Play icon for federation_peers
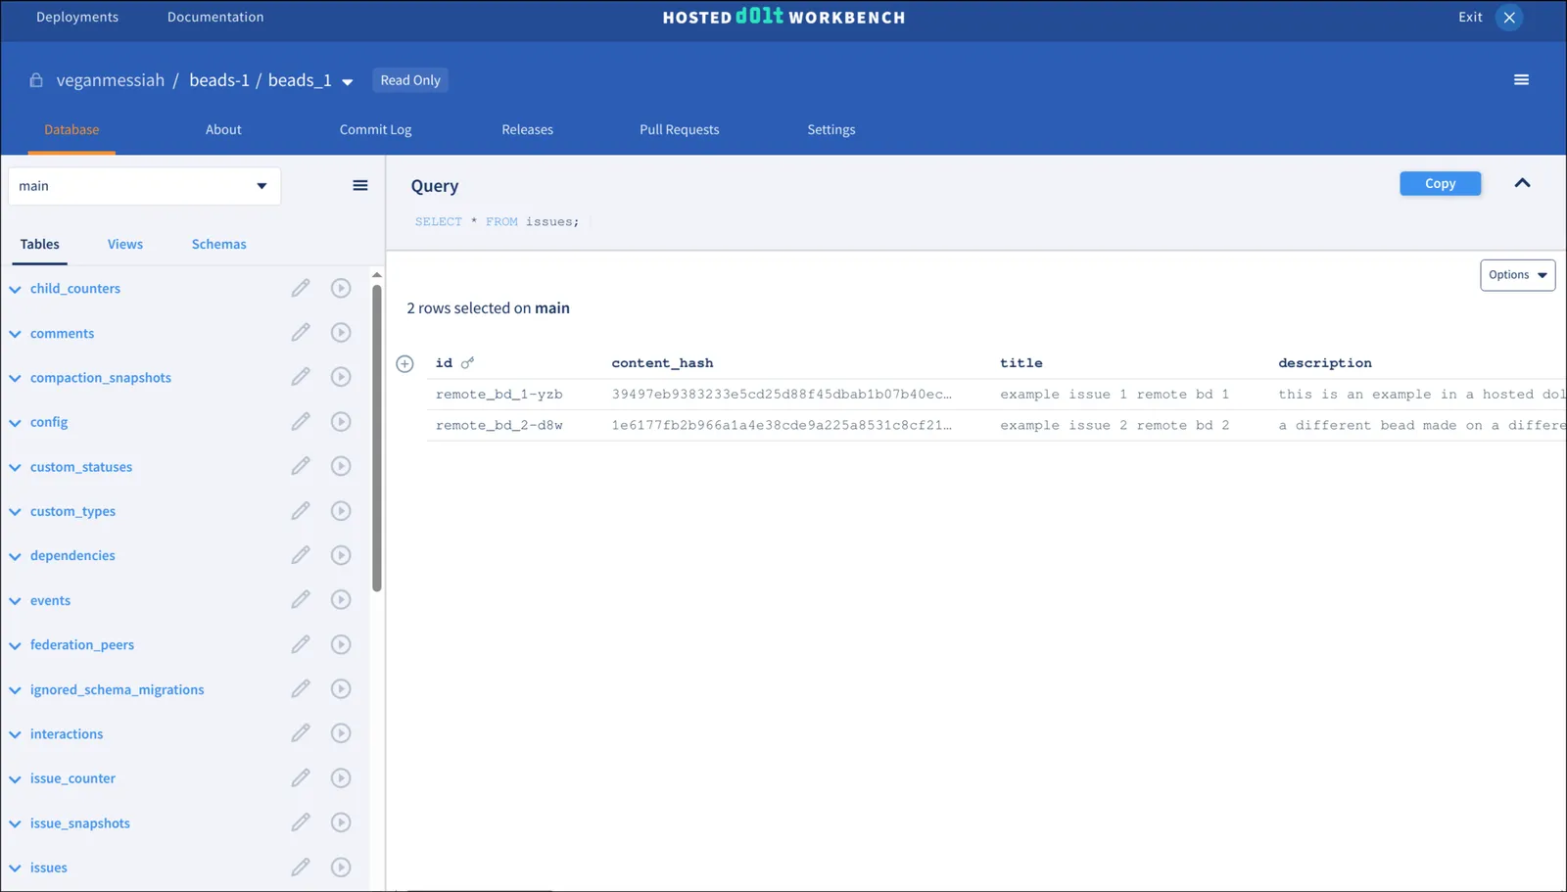Image resolution: width=1567 pixels, height=892 pixels. pyautogui.click(x=341, y=644)
